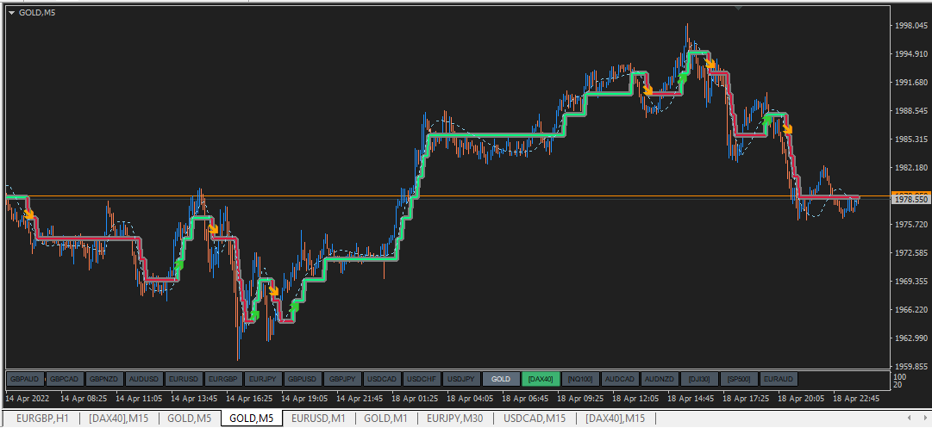This screenshot has height=428, width=932.
Task: Open [DAX40],M15 tab next to USDCAD,M15
Action: (x=616, y=419)
